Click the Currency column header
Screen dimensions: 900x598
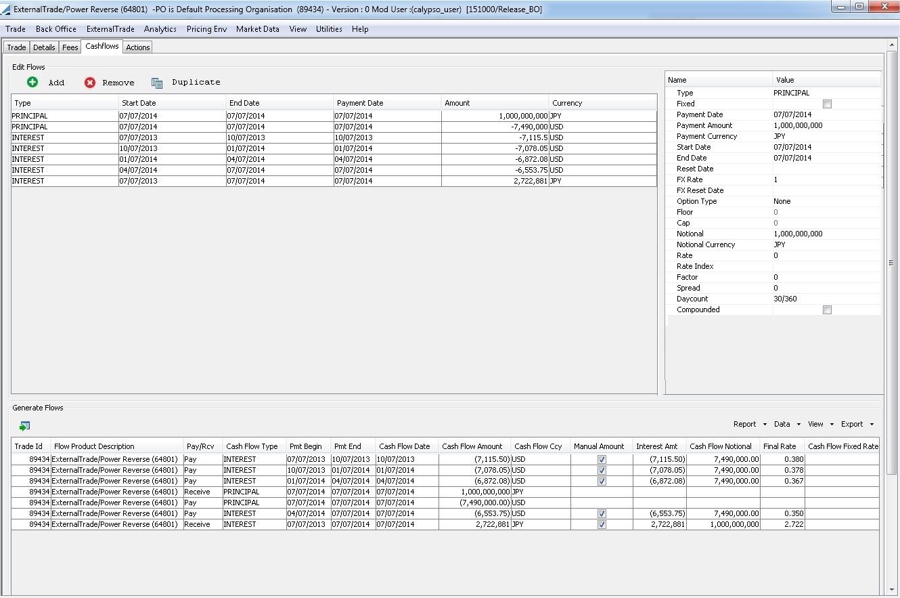[603, 103]
